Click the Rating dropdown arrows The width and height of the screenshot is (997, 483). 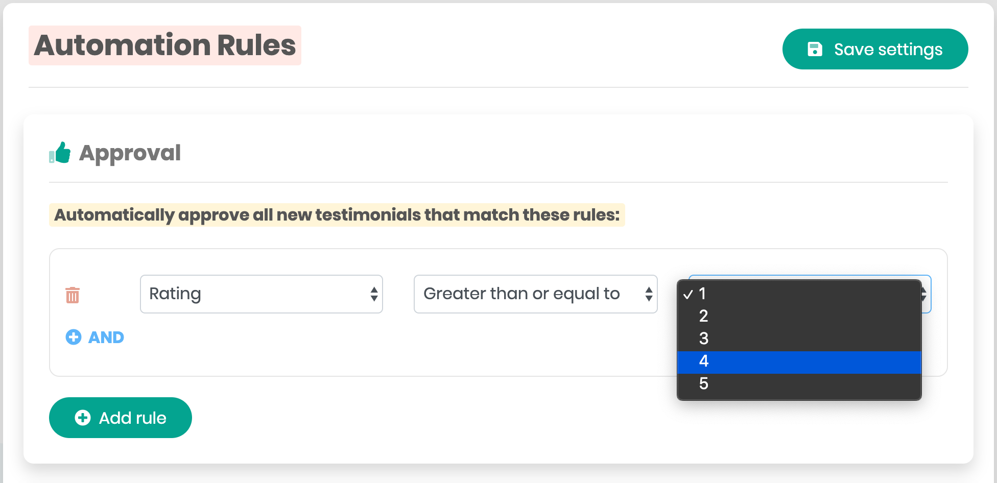(374, 294)
